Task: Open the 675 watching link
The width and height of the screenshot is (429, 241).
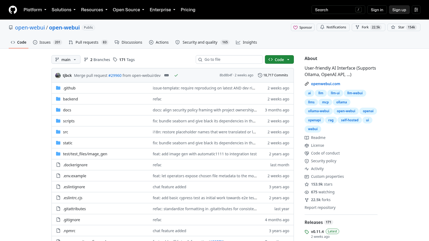Action: pos(320,192)
